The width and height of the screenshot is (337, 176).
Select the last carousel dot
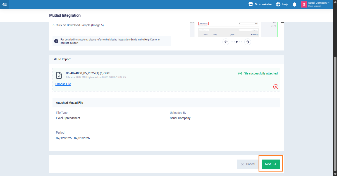click(242, 42)
